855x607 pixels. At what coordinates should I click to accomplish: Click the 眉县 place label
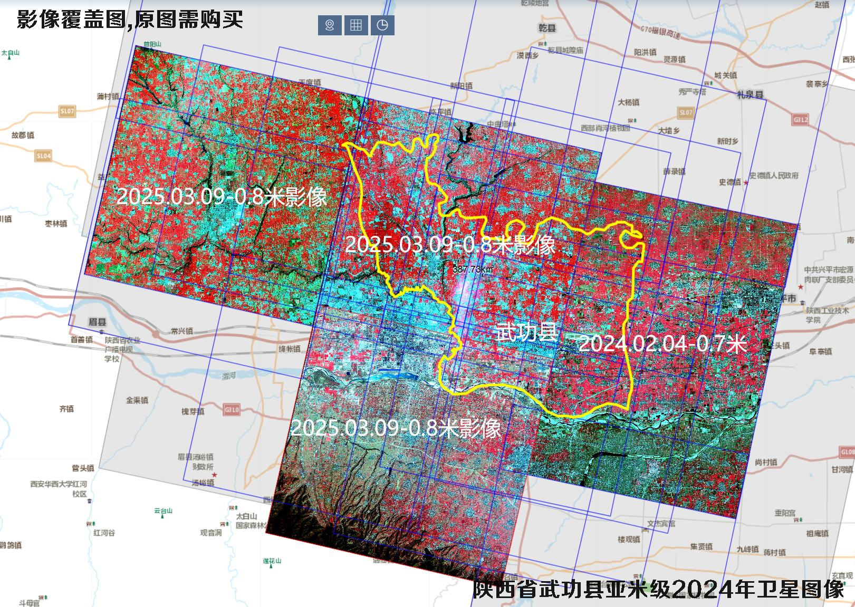click(x=97, y=322)
